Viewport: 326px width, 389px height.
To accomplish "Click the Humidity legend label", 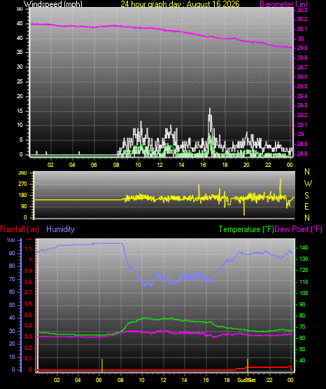I will (x=60, y=229).
